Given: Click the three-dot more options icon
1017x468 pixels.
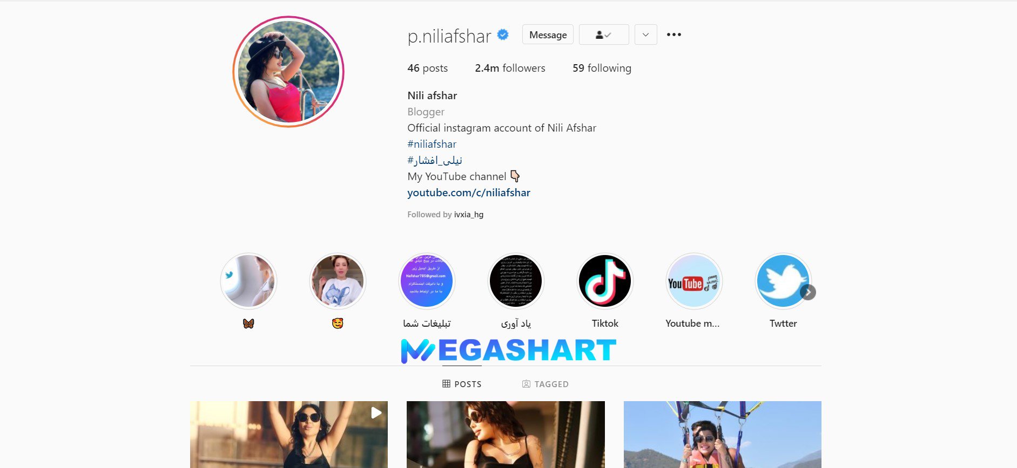Looking at the screenshot, I should 673,35.
